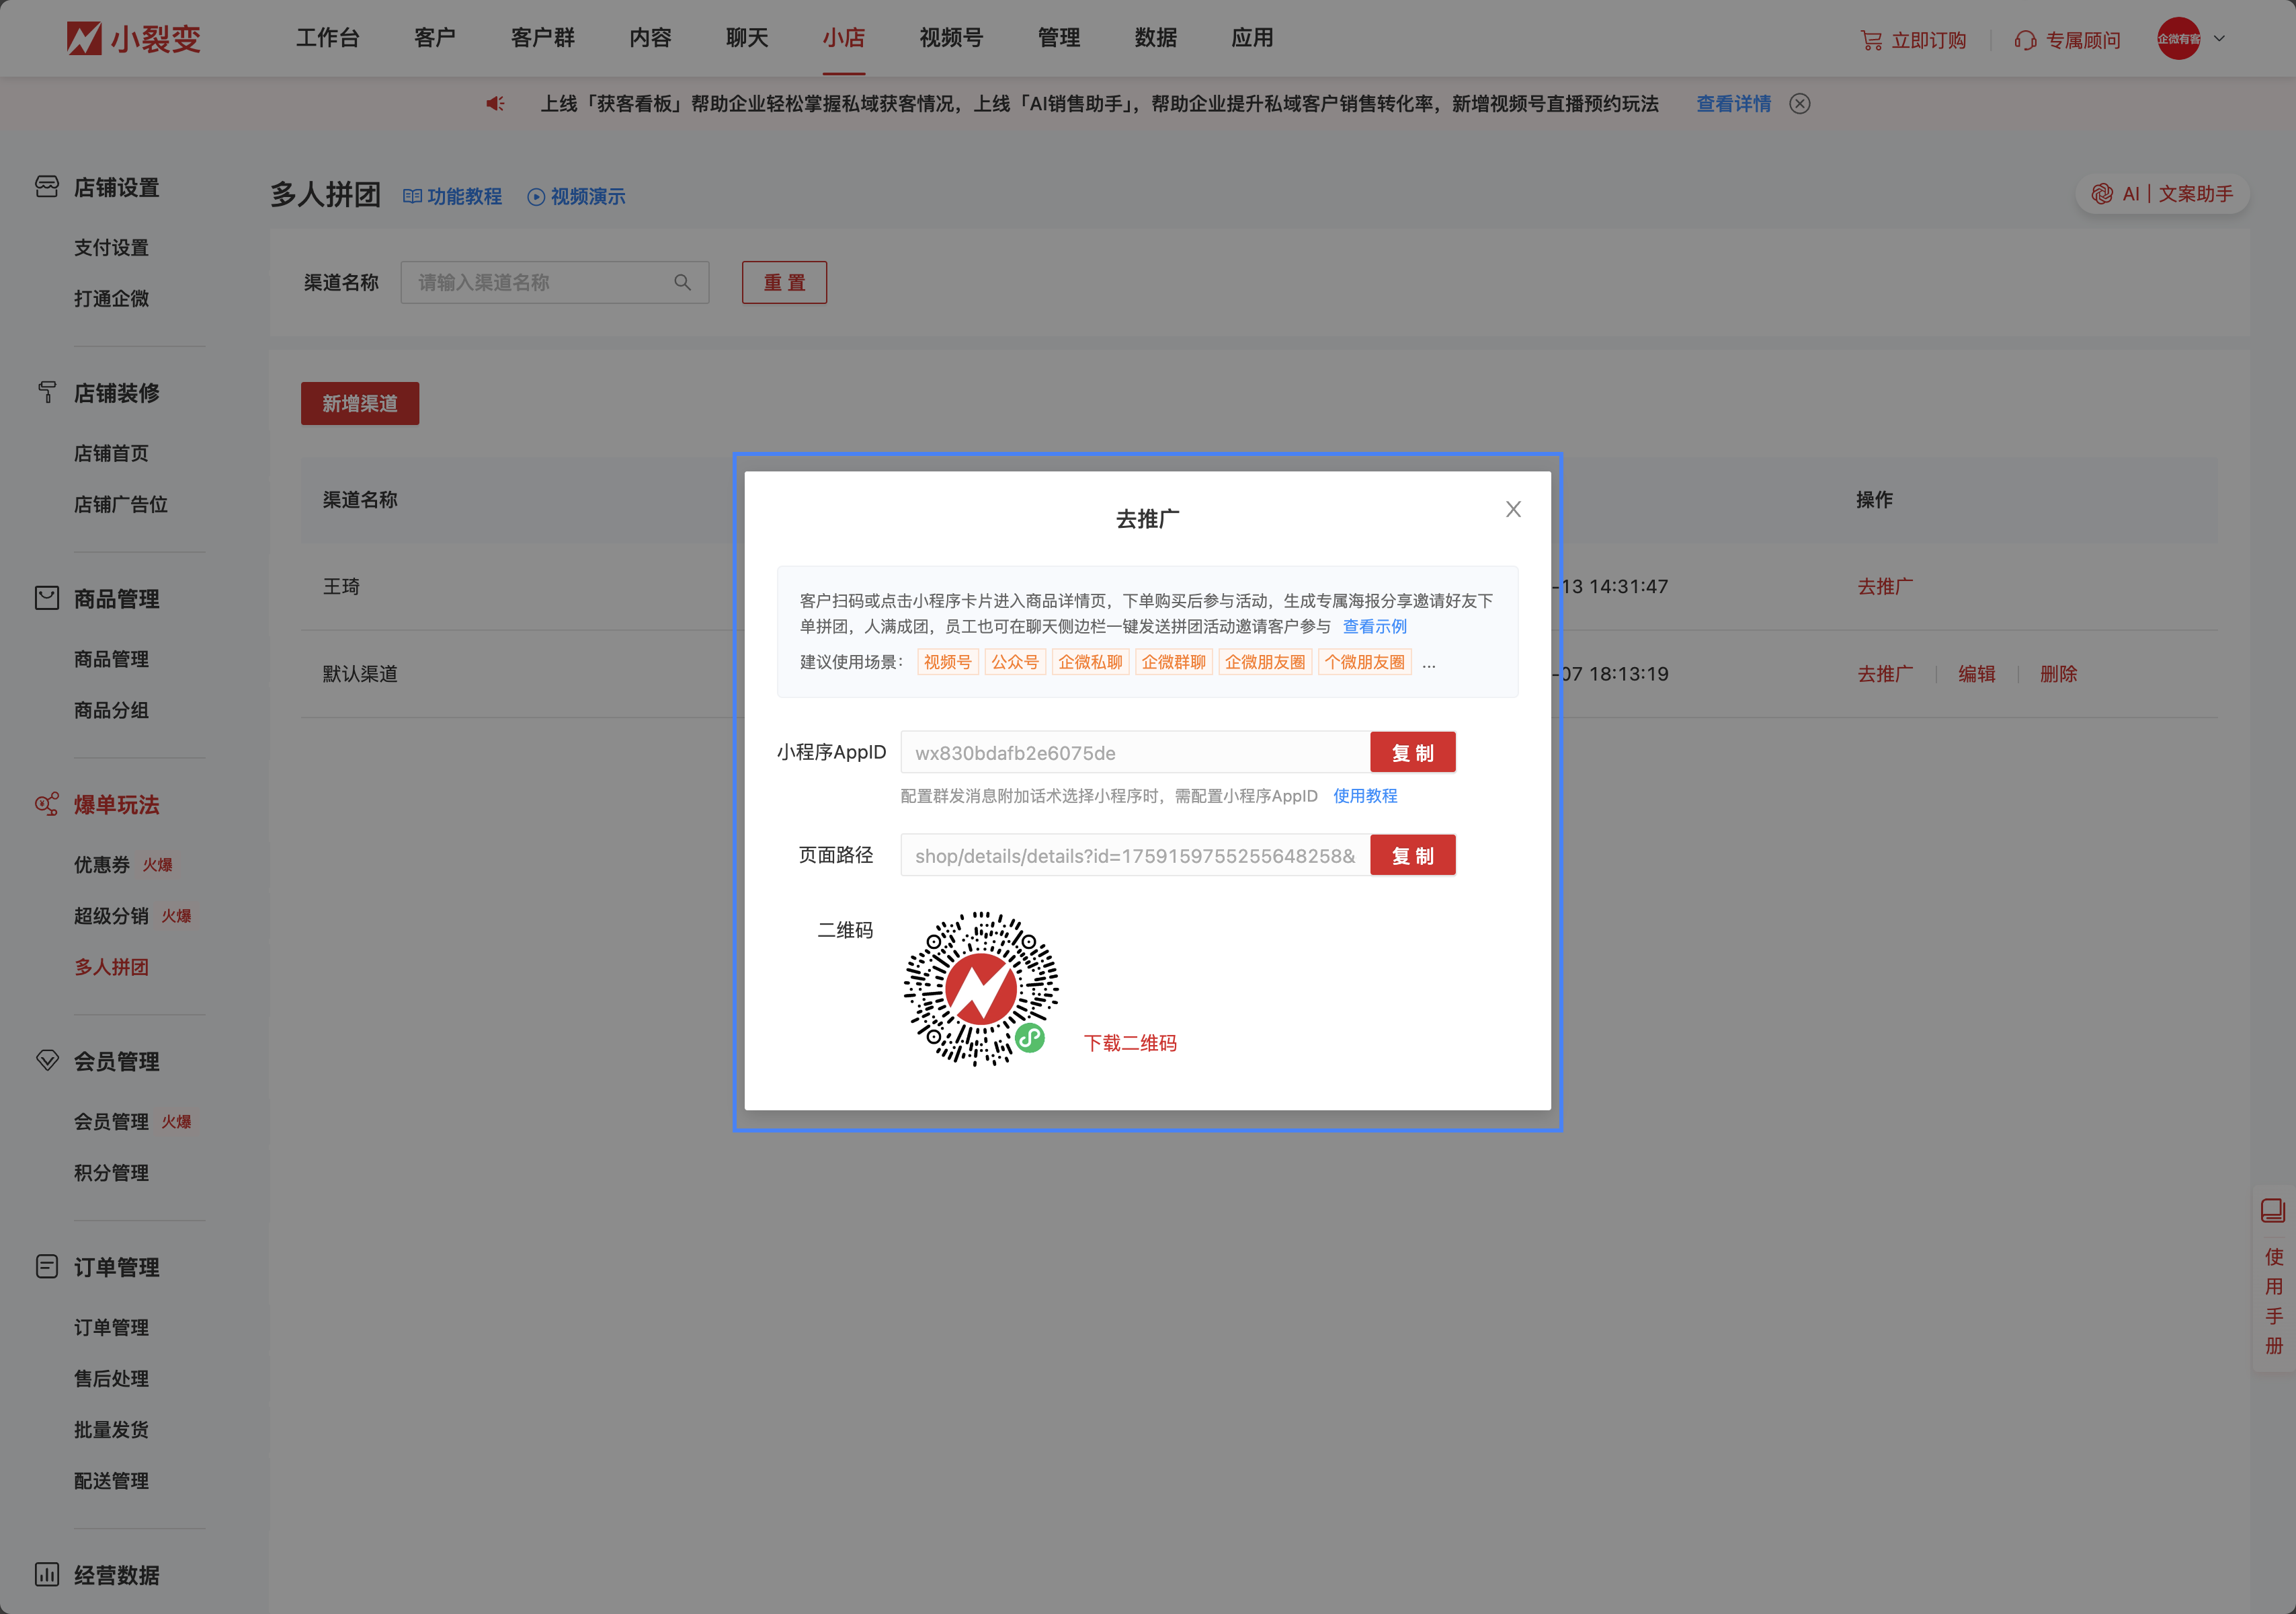2296x1614 pixels.
Task: Open the 小店 top tab
Action: (x=843, y=38)
